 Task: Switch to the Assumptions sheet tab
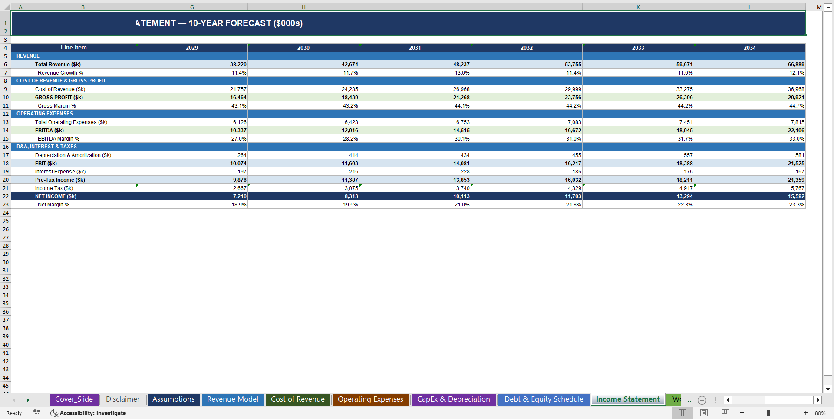pos(173,399)
